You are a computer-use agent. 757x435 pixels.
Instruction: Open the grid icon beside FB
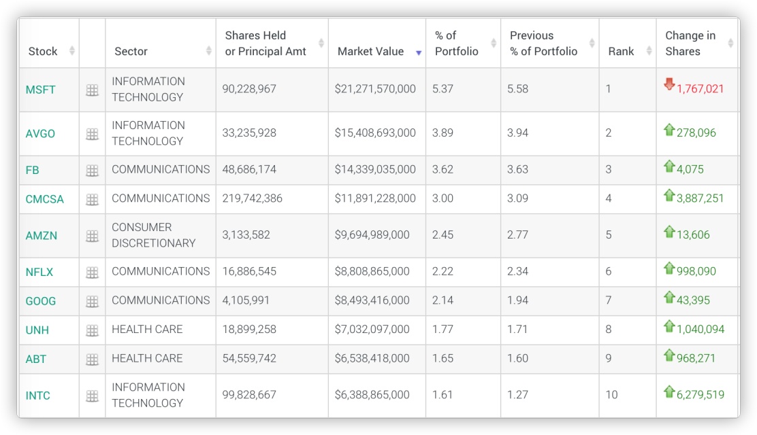[92, 171]
